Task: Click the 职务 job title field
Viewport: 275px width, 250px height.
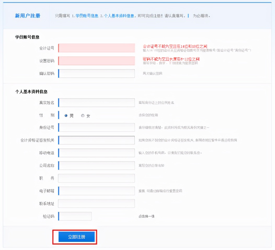Action: [x=96, y=178]
